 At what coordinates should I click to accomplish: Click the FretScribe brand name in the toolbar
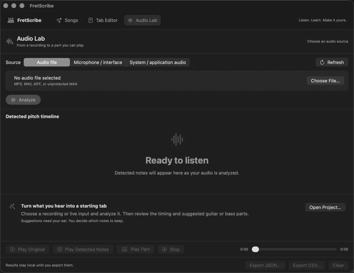[x=29, y=20]
